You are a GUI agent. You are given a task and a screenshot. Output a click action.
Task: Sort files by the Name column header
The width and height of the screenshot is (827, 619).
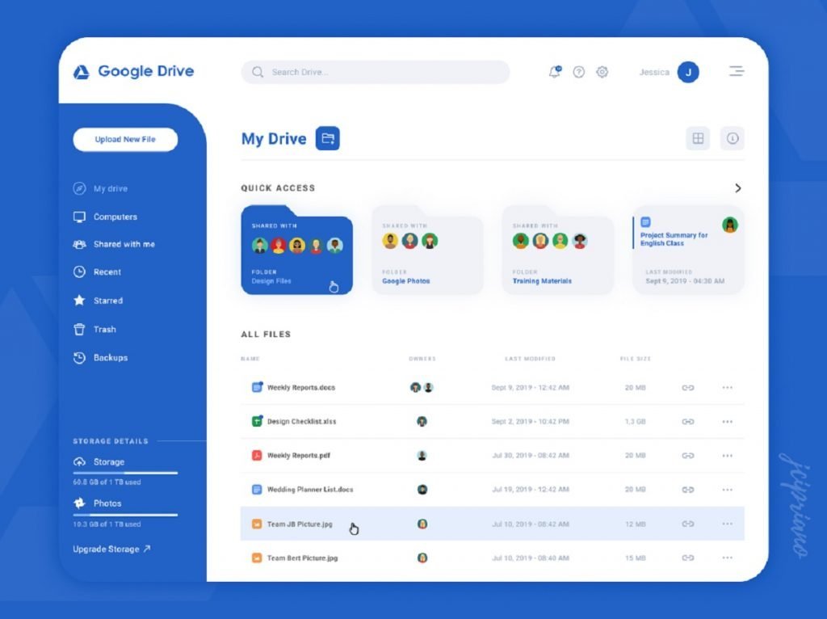coord(250,359)
